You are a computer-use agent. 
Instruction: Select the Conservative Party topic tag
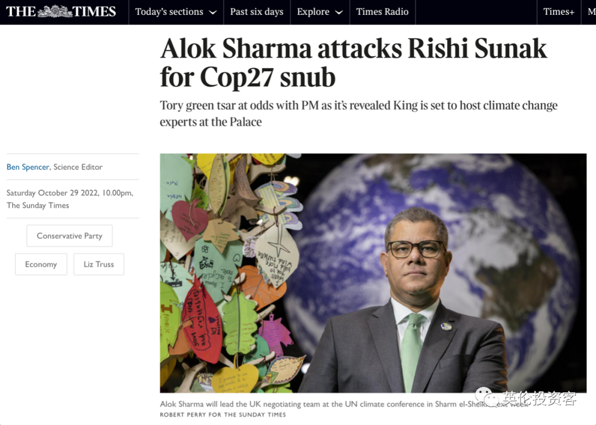[x=70, y=236]
